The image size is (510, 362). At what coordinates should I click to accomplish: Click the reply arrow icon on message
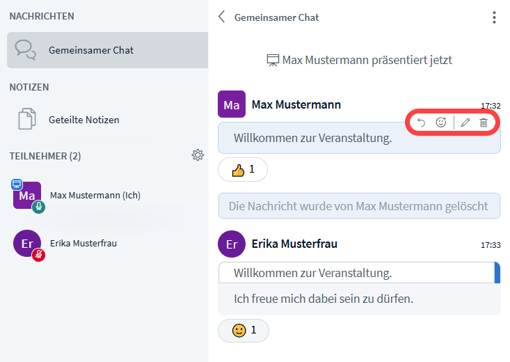coord(421,123)
